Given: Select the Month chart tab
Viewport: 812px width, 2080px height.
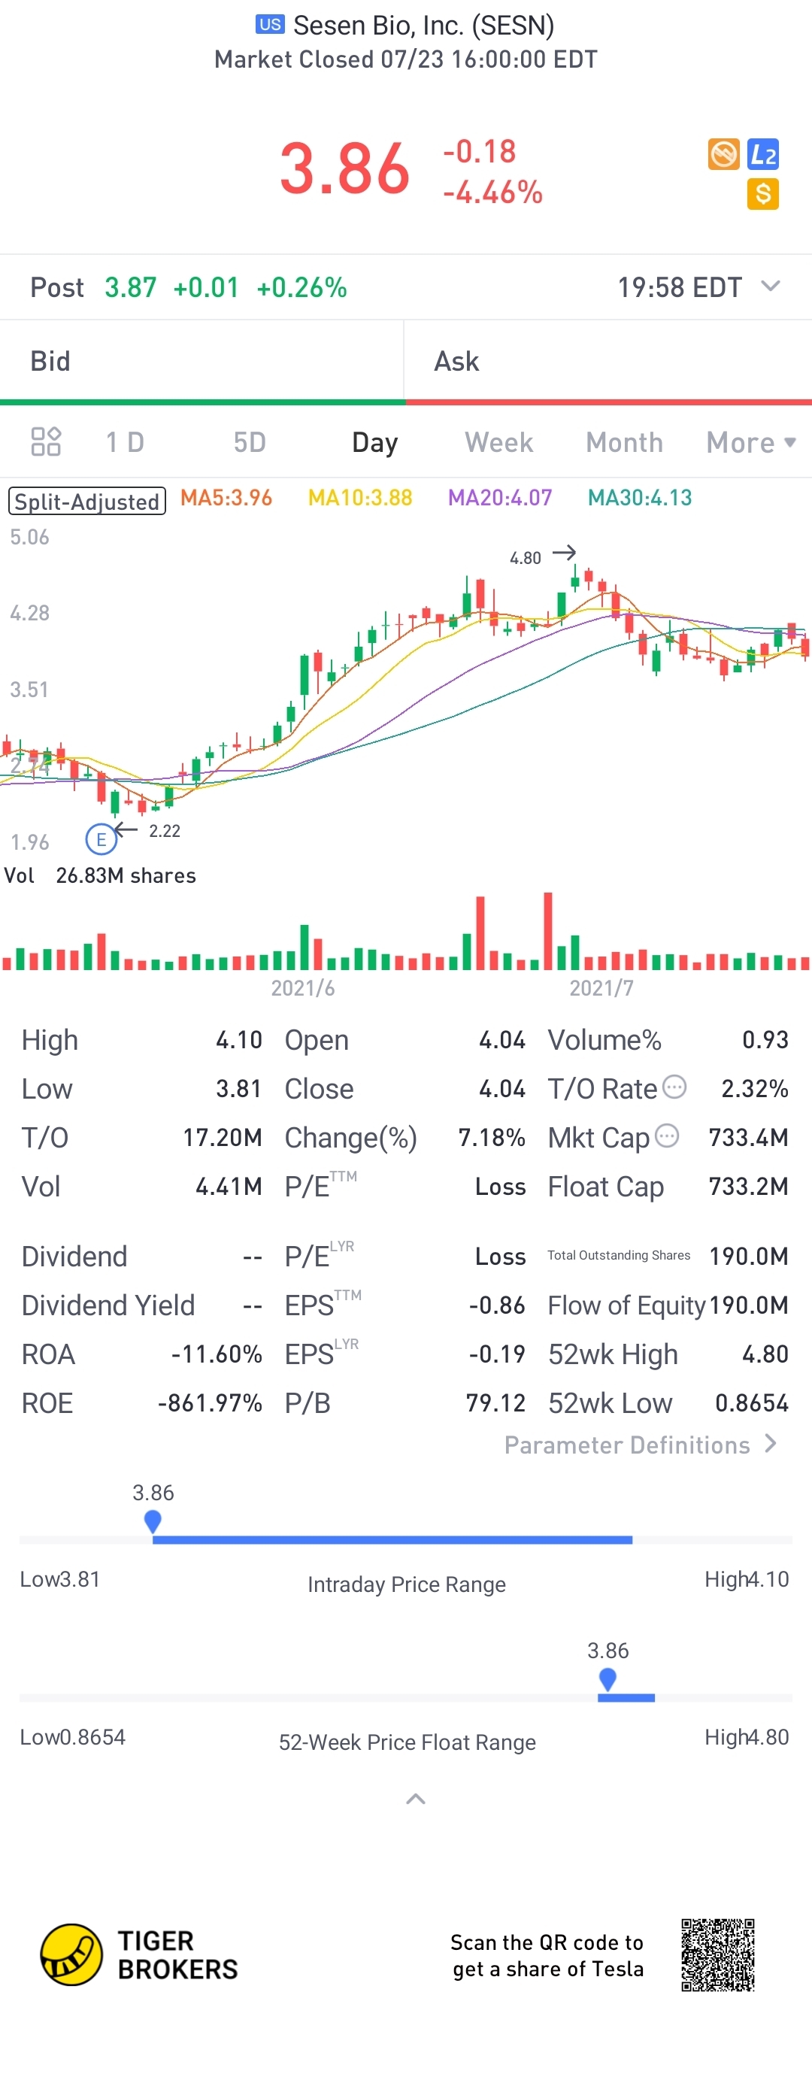Looking at the screenshot, I should [x=624, y=442].
